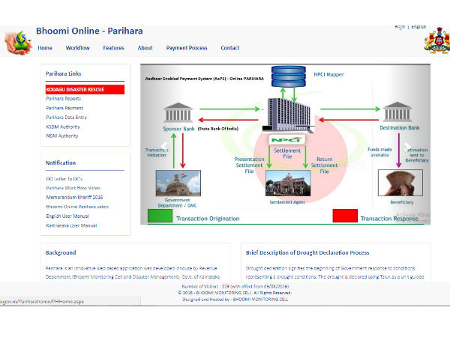This screenshot has width=450, height=337.
Task: Click the Settlement Agent building photo
Action: click(x=288, y=183)
